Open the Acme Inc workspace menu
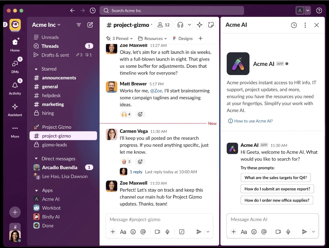This screenshot has width=329, height=248. coord(46,25)
